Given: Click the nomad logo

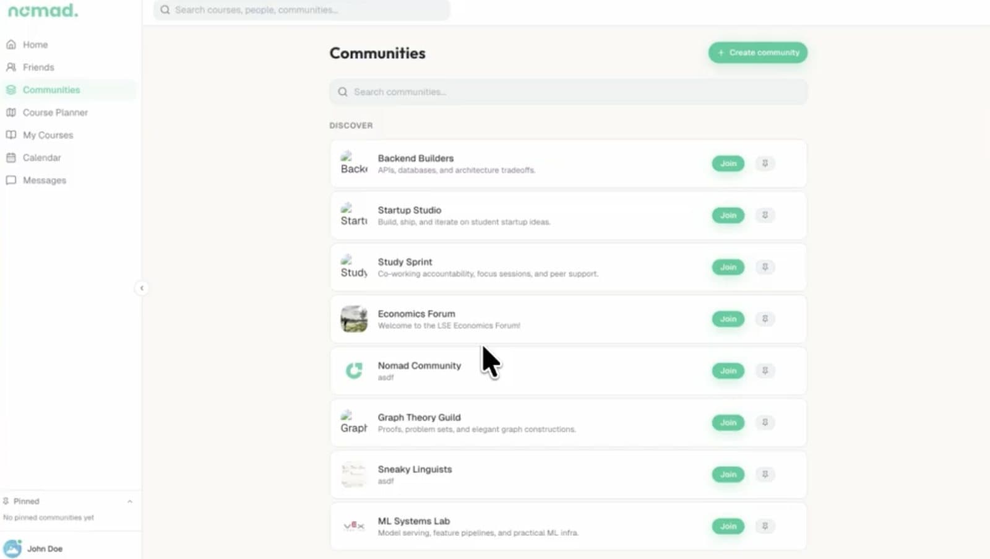Looking at the screenshot, I should tap(43, 11).
